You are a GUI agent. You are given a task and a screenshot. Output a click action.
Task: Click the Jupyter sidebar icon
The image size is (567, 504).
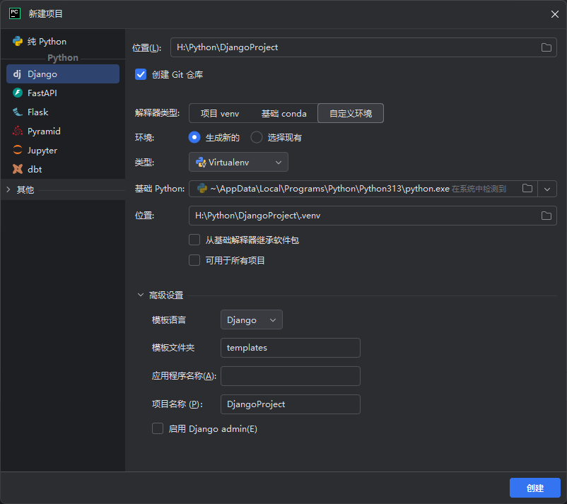tap(18, 150)
